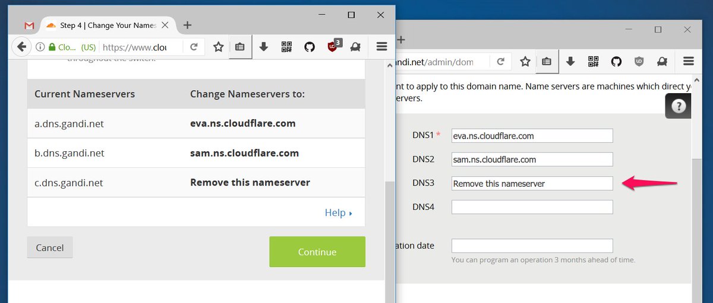Maximize the Cloudflare browser window
The width and height of the screenshot is (713, 303).
pos(351,14)
